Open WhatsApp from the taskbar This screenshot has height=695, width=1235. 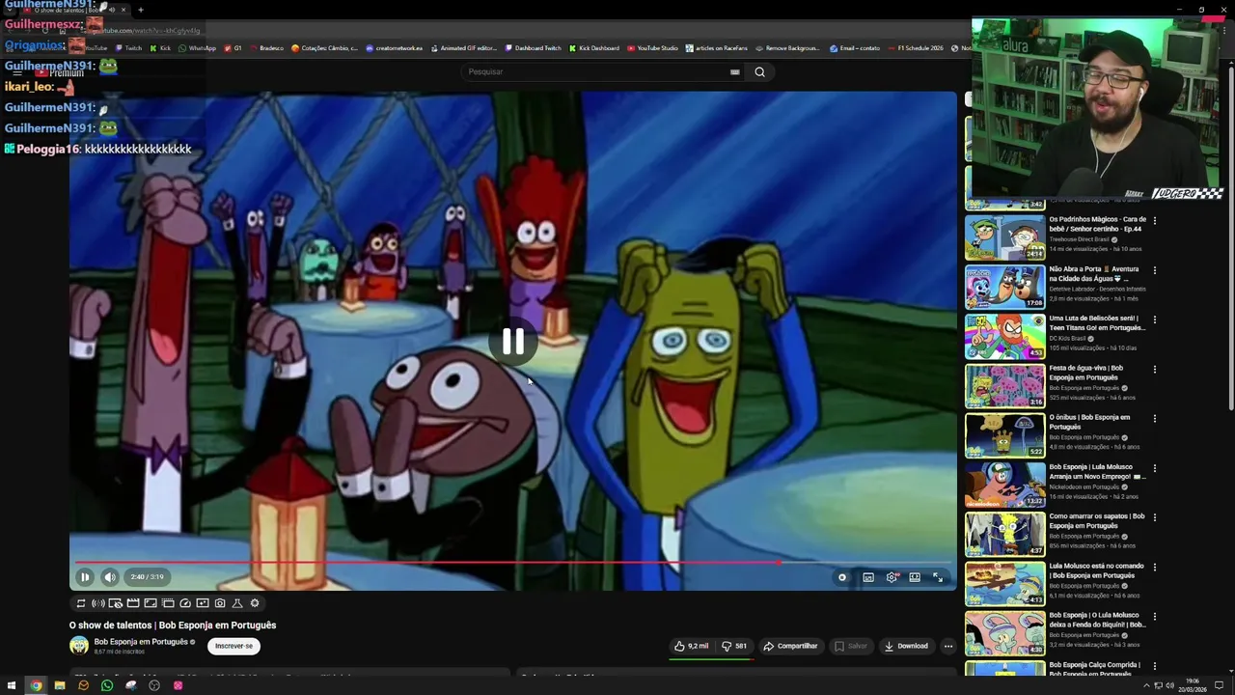pyautogui.click(x=106, y=685)
